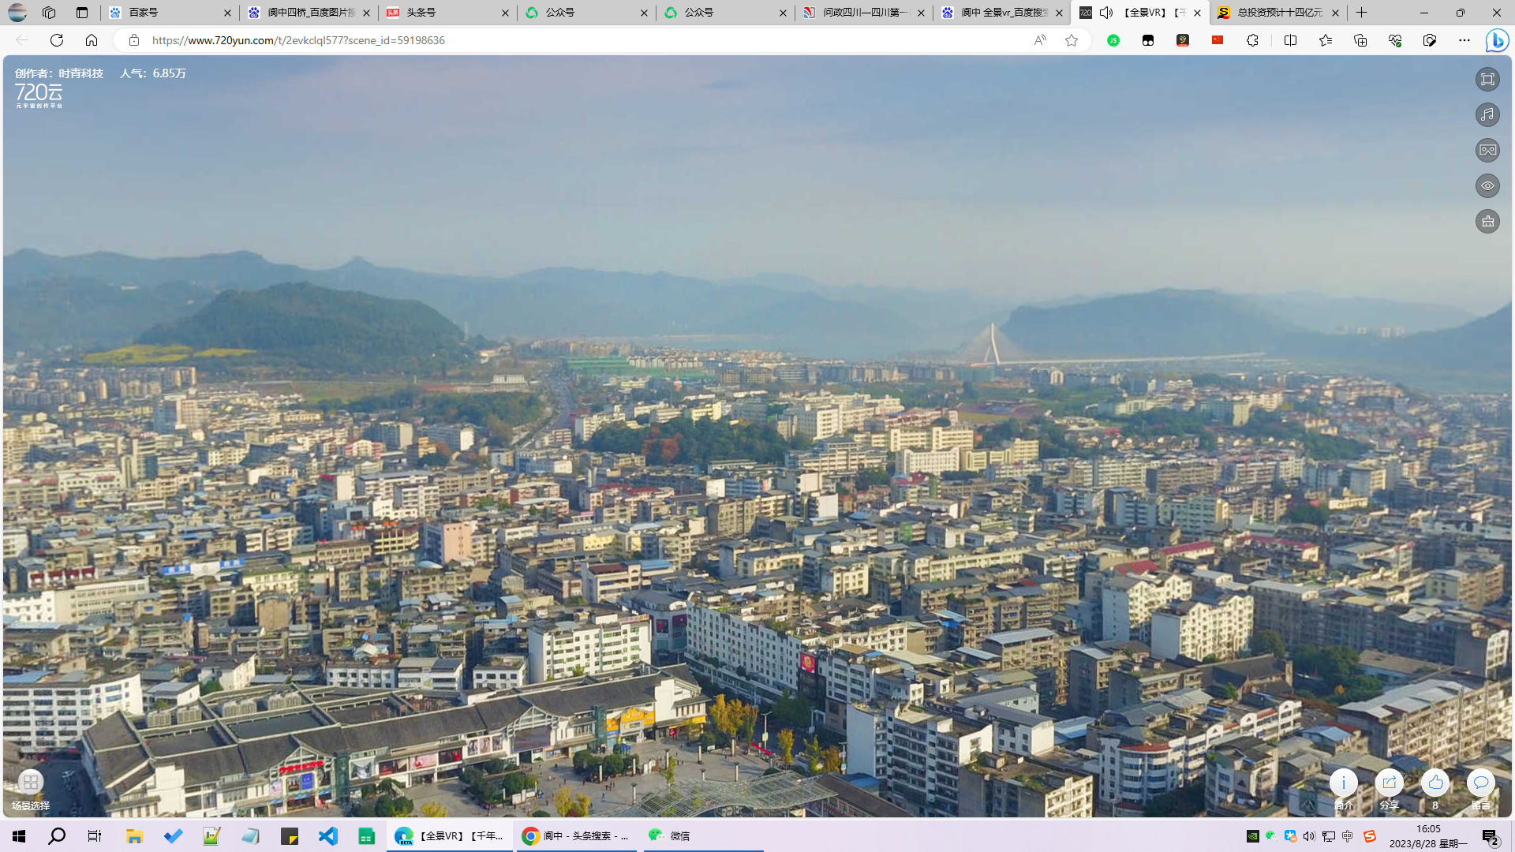1515x852 pixels.
Task: Switch to Chrome 阆中 头条搜索 window
Action: (x=576, y=836)
